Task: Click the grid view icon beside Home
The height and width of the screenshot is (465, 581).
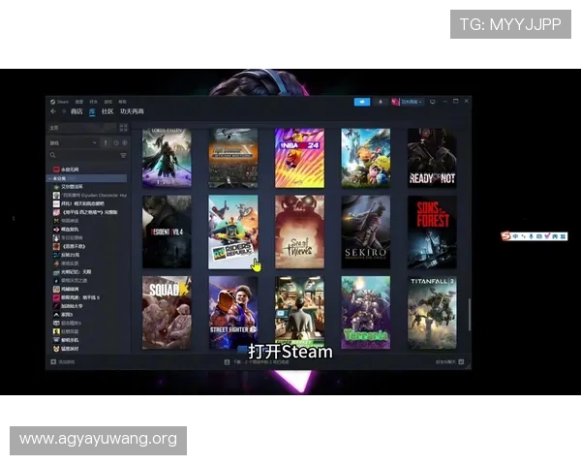Action: point(124,127)
